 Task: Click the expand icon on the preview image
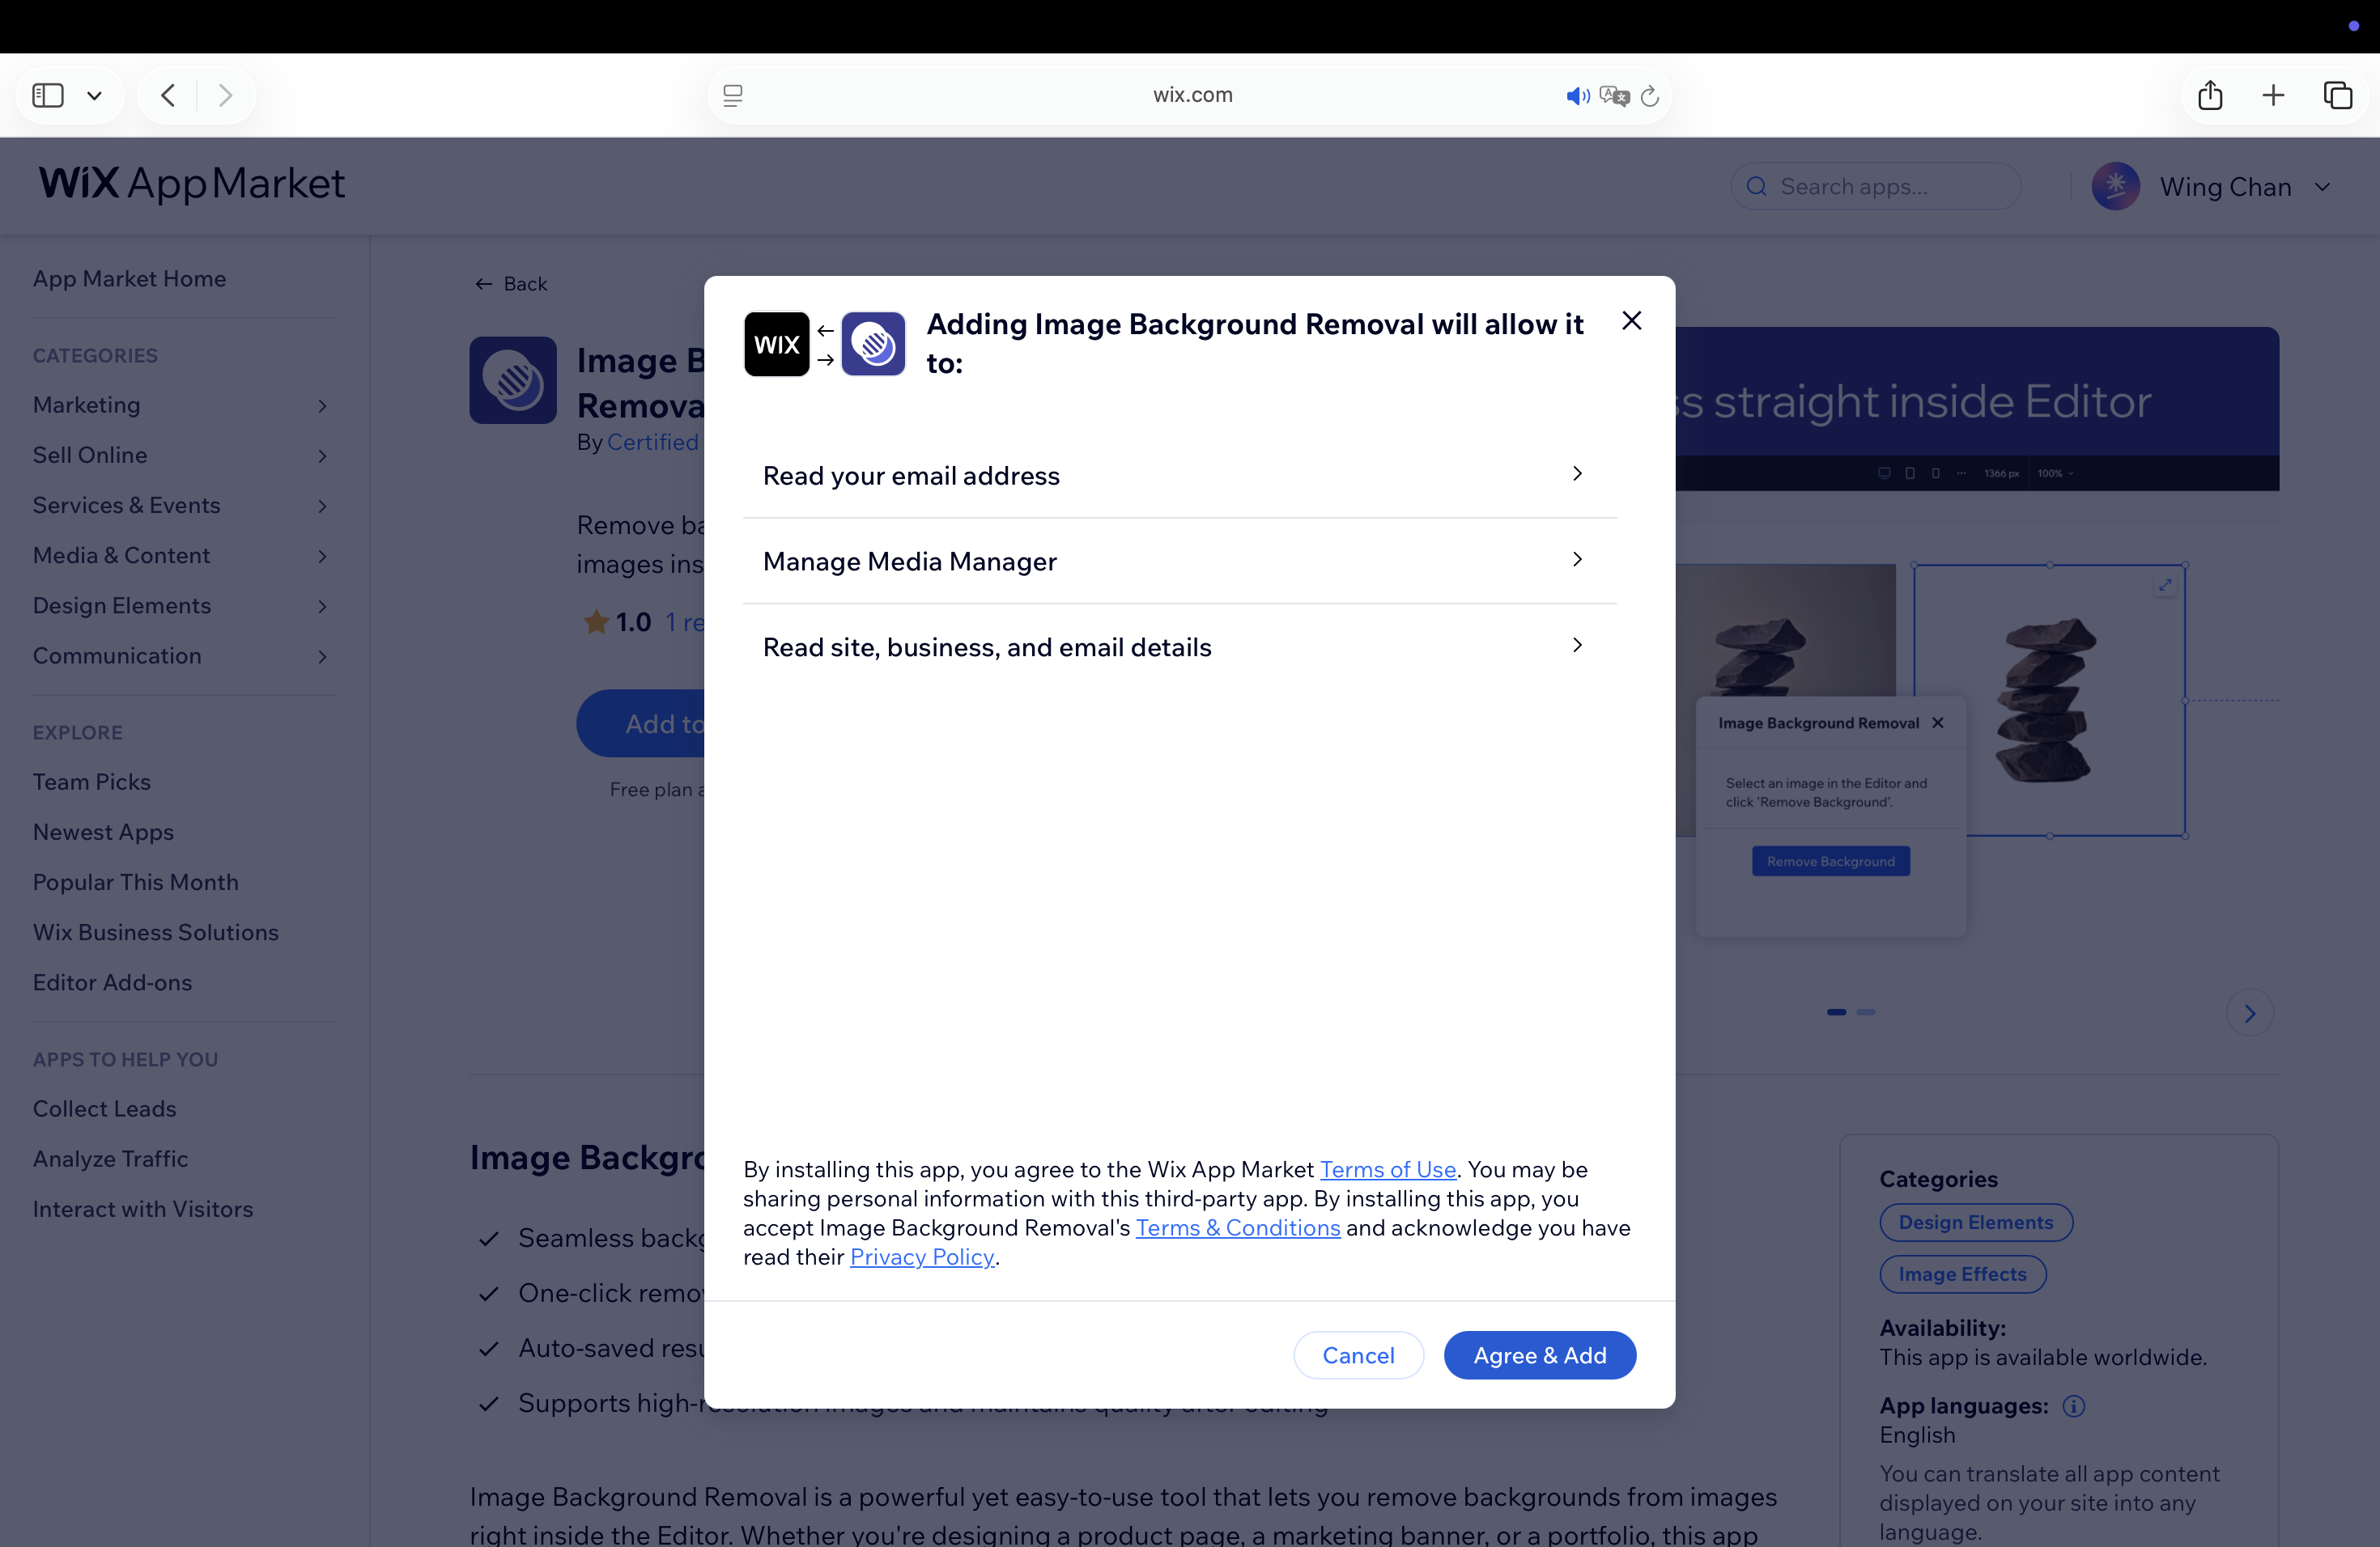click(2165, 585)
